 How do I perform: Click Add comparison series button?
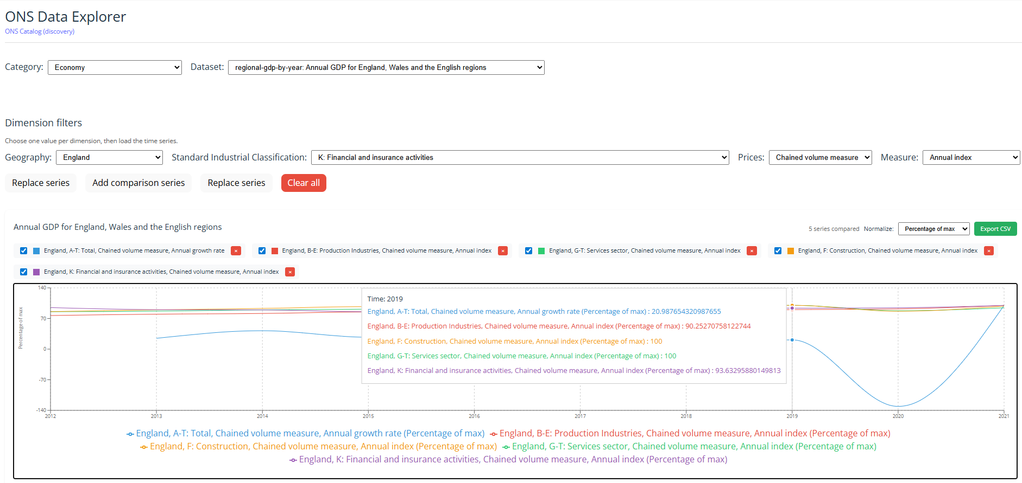click(x=138, y=183)
